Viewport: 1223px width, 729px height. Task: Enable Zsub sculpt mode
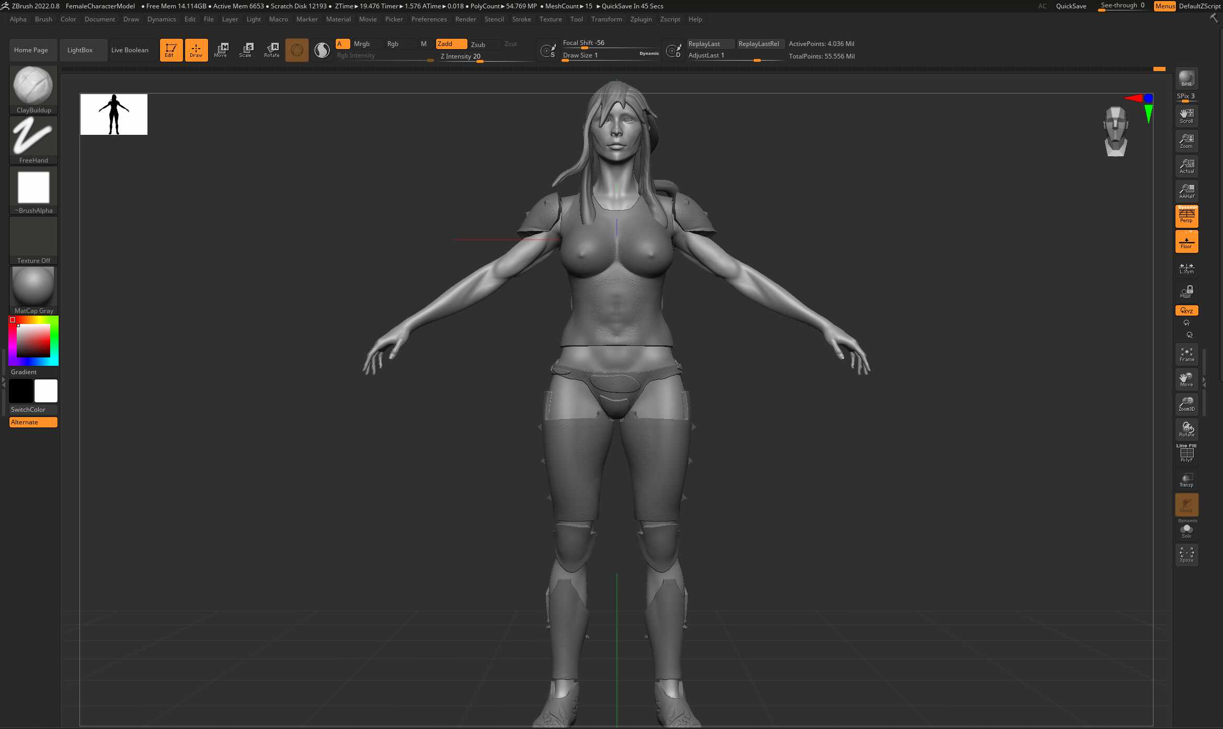(x=478, y=44)
